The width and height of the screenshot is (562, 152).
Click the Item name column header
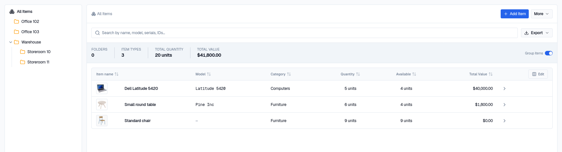coord(105,74)
